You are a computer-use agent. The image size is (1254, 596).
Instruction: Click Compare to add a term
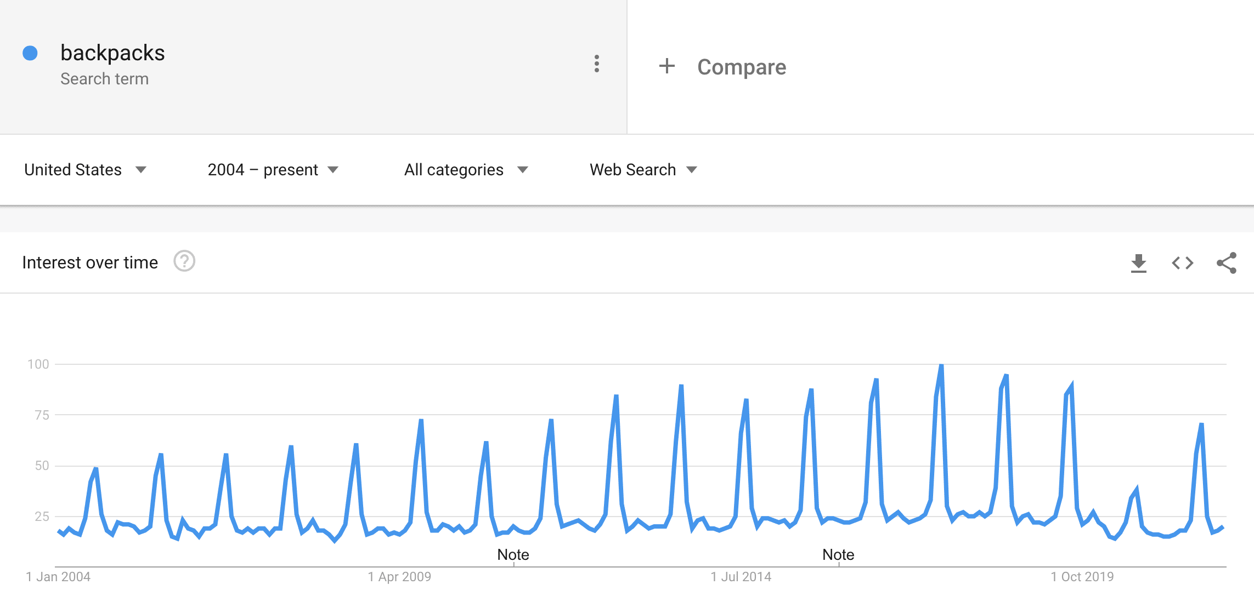742,67
